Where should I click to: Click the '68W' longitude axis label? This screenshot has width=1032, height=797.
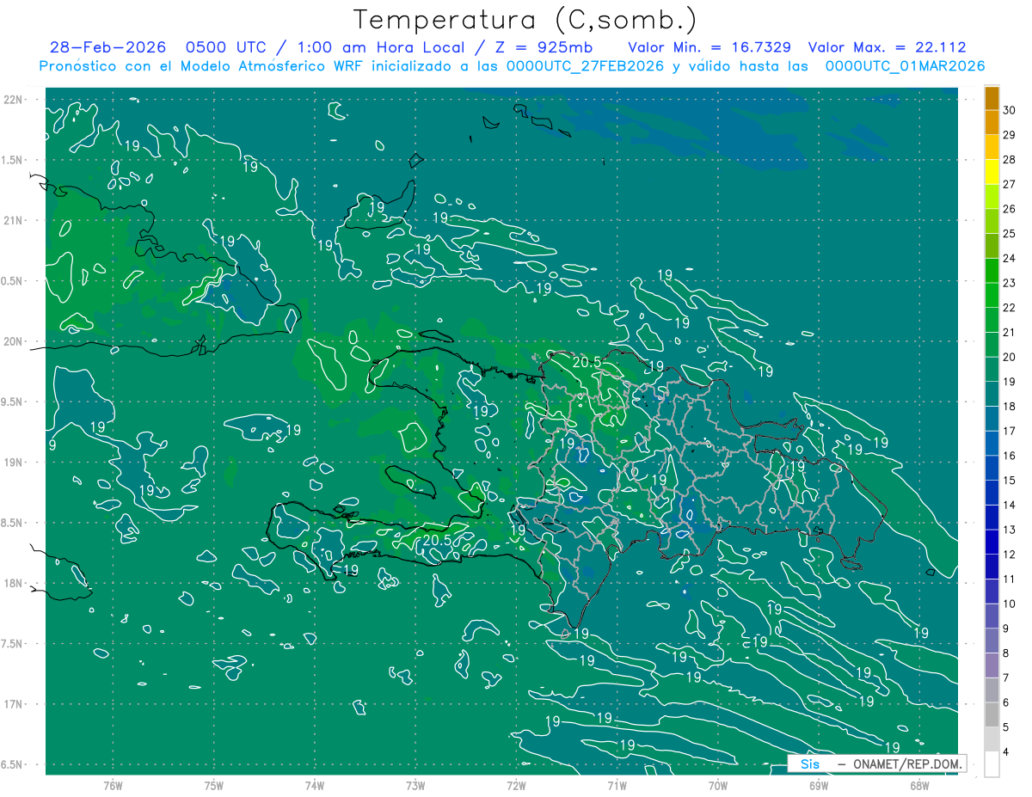pyautogui.click(x=918, y=787)
